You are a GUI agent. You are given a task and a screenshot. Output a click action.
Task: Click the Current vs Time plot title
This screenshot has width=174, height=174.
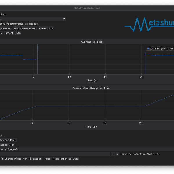click(x=92, y=42)
